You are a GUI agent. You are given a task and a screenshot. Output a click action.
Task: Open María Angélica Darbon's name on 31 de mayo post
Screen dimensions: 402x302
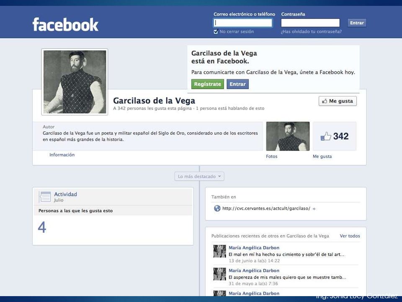[x=254, y=271]
